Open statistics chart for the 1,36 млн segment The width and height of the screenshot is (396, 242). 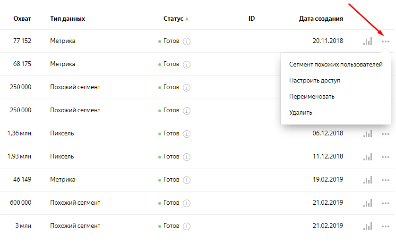368,134
